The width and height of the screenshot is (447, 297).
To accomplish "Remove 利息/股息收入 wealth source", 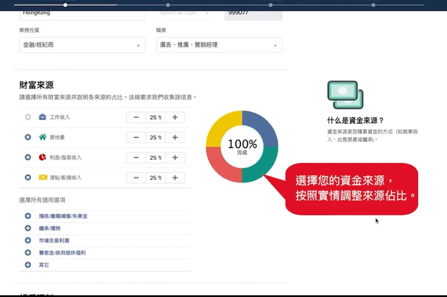I will coord(28,157).
